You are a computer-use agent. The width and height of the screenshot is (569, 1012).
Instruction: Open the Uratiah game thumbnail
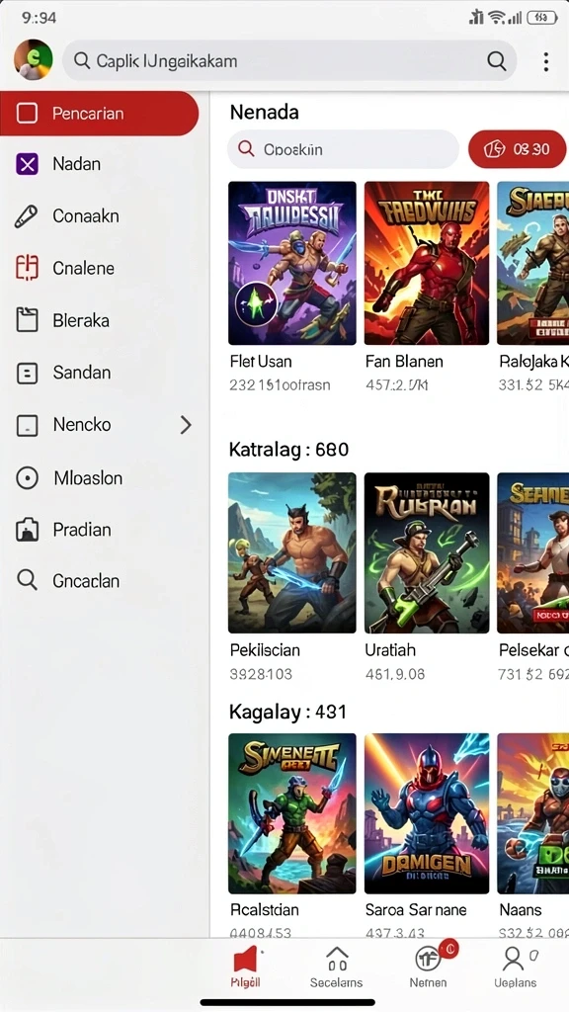point(427,553)
